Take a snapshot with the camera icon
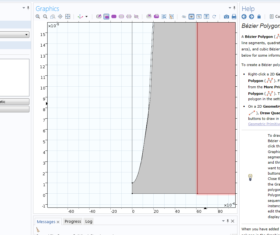 (226, 17)
